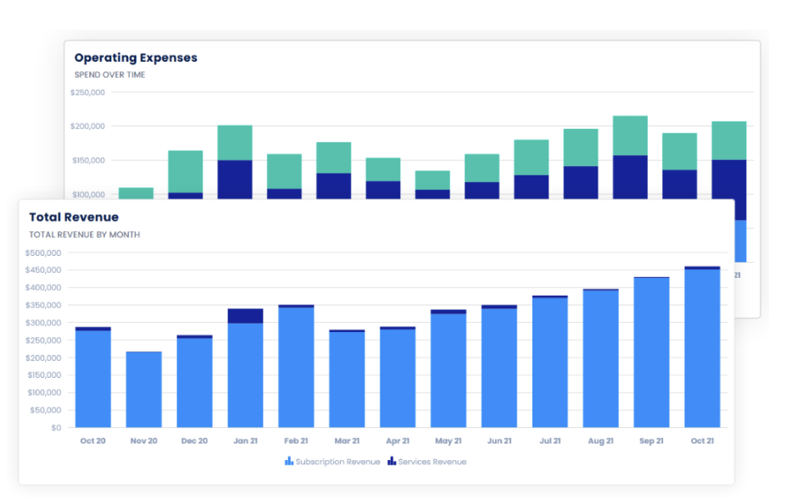Screen dimensions: 802x499
Task: Select the Oct 21 revenue bar
Action: (x=702, y=347)
